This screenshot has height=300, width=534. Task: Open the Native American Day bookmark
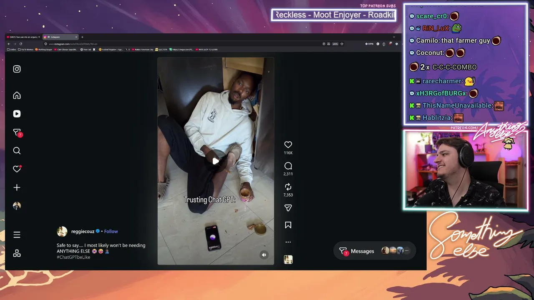coord(143,50)
